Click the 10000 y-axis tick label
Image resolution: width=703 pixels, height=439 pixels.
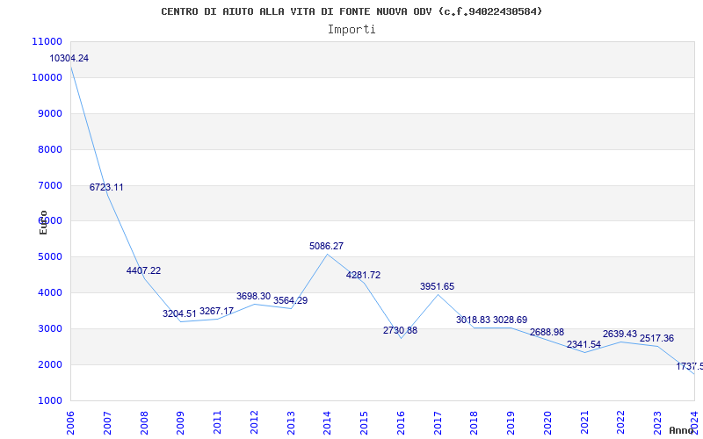click(x=47, y=77)
